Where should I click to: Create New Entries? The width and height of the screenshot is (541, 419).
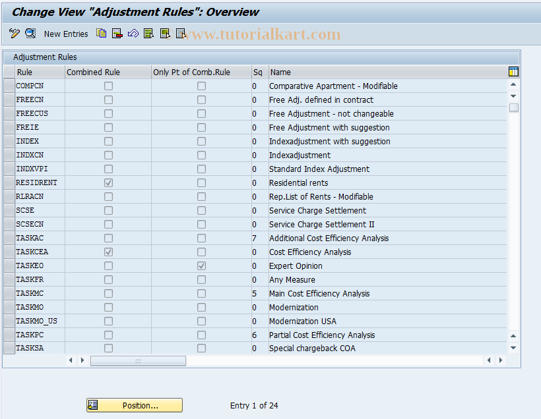pos(66,34)
